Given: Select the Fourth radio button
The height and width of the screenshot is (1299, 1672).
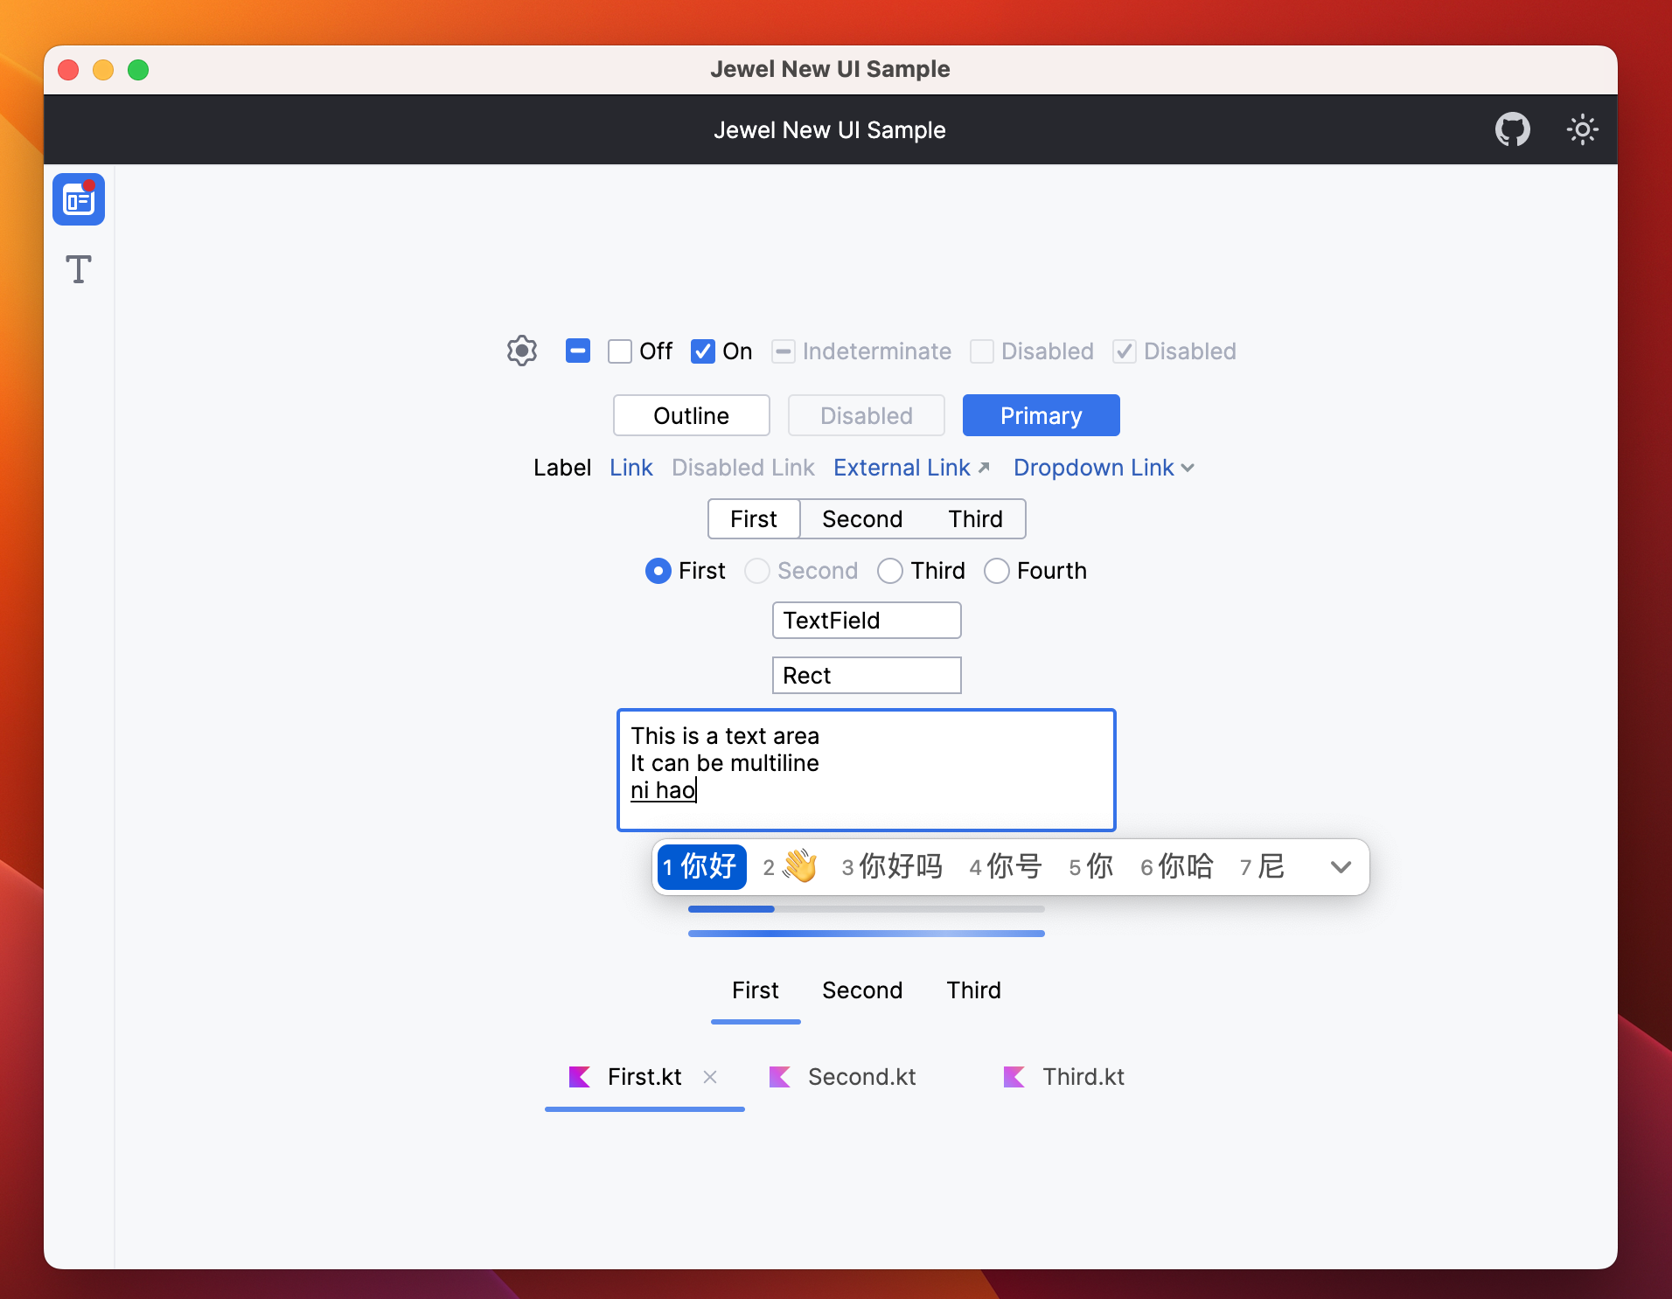Looking at the screenshot, I should 997,571.
